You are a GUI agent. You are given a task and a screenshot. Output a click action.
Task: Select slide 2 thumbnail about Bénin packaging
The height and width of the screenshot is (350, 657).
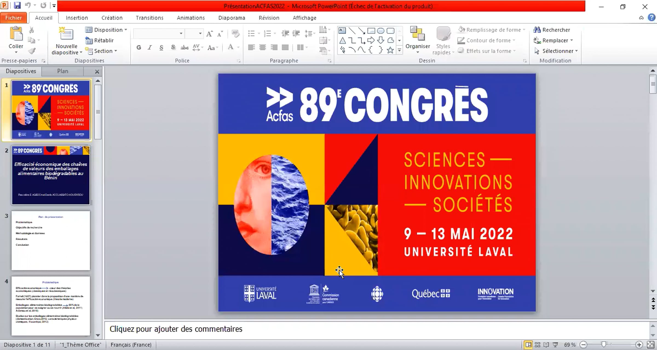pyautogui.click(x=51, y=175)
